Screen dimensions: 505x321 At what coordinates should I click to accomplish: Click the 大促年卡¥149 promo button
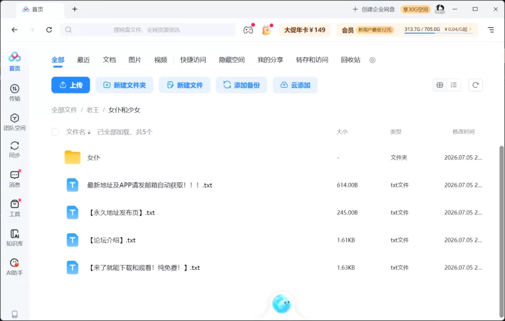tap(305, 30)
